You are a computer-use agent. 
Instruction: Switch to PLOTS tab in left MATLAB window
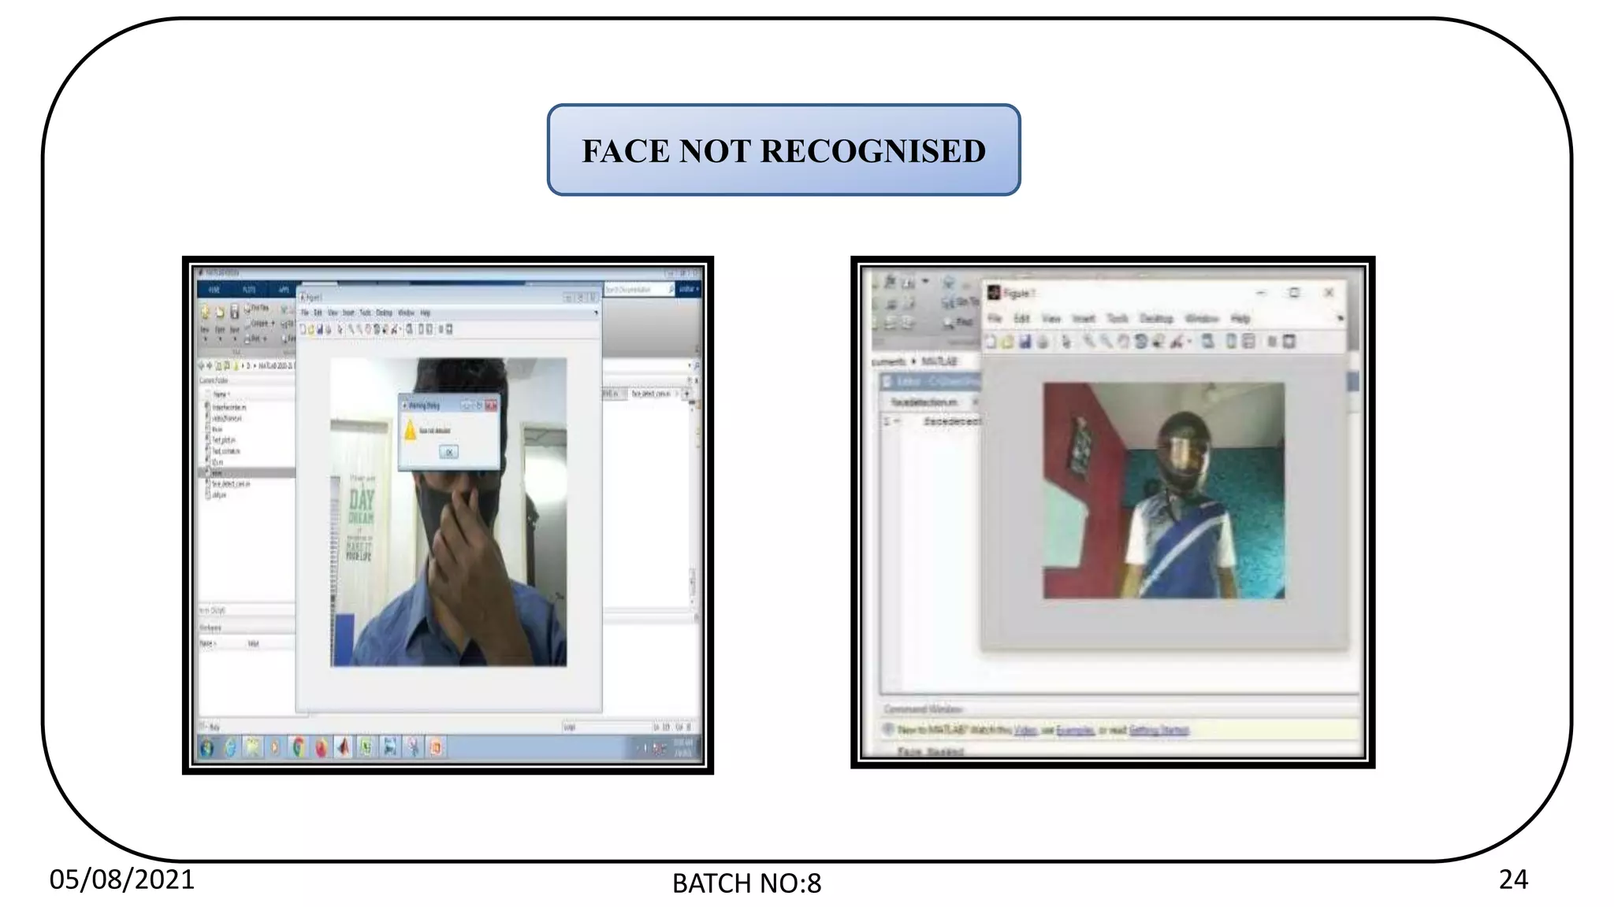pyautogui.click(x=249, y=290)
